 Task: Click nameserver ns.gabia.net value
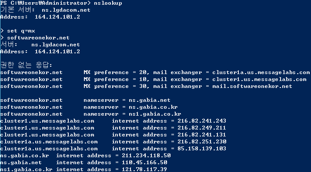point(150,100)
